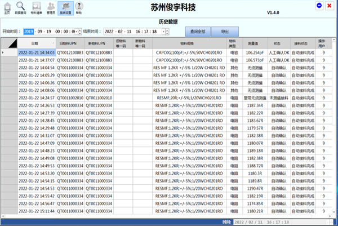Screen dimensions: 338x226
Task: Click measured value 106.254pF
Action: [255, 52]
